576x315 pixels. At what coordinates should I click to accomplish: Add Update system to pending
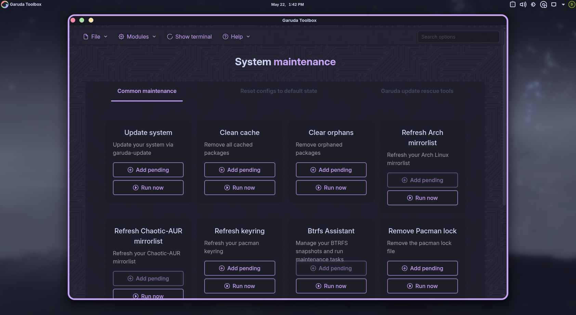click(x=148, y=170)
